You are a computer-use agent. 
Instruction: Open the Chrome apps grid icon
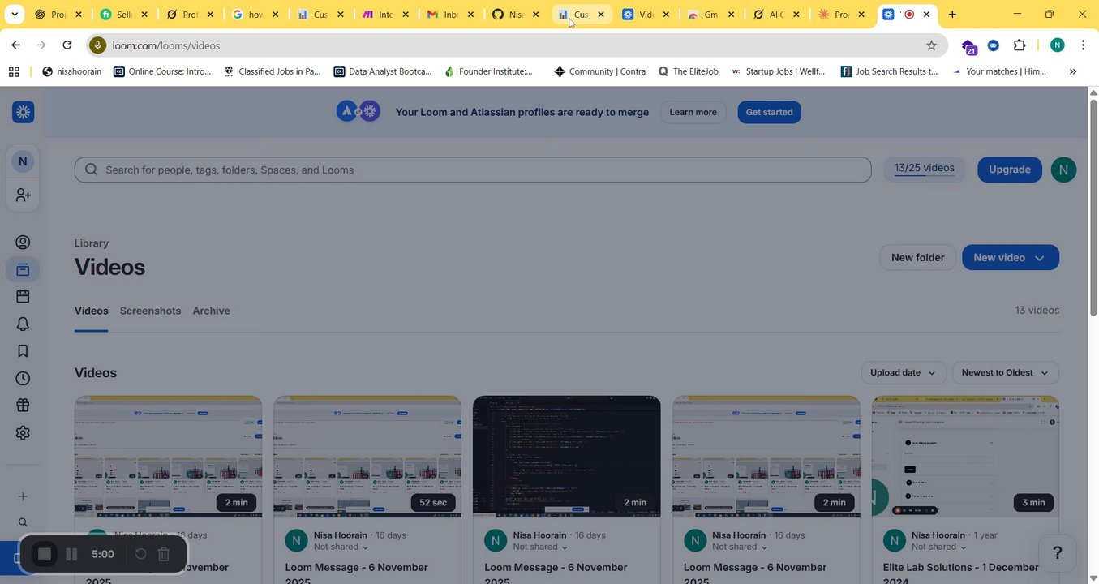coord(14,71)
